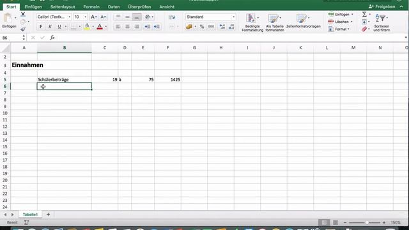Open Bedingte Formatierung menu
Screen dimensions: 409x230
252,23
